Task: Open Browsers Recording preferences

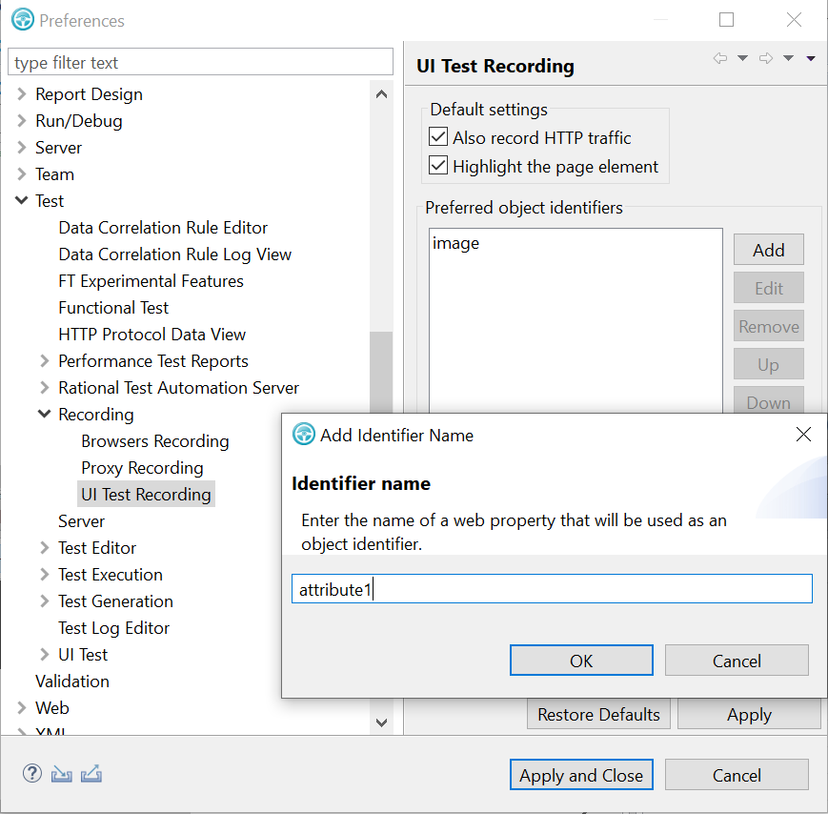Action: (154, 440)
